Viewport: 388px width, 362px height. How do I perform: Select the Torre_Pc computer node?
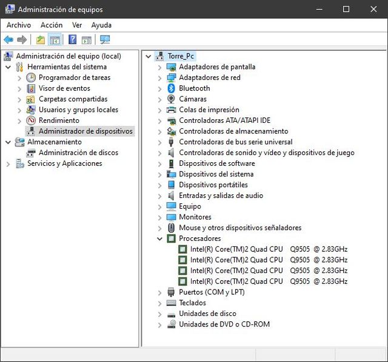[x=181, y=56]
